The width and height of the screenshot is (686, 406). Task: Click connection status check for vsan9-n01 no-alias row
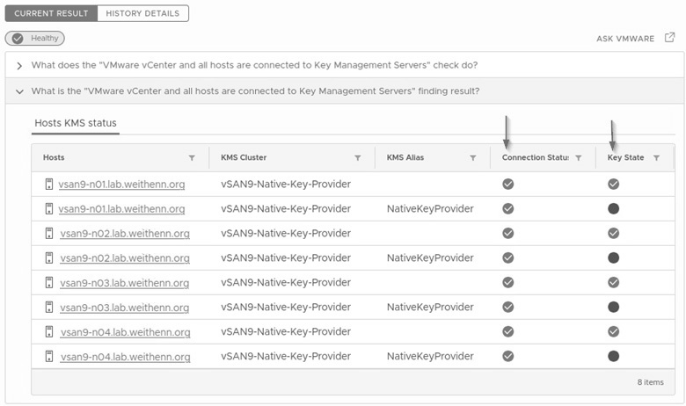click(x=508, y=184)
